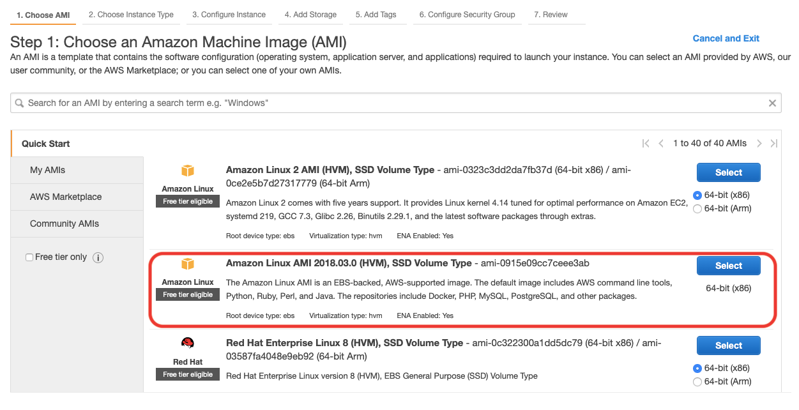The image size is (799, 410).
Task: Click Free tier eligible badge under Red Hat
Action: (x=188, y=375)
